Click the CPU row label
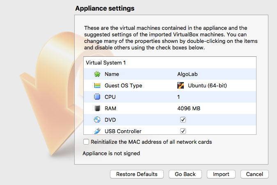The width and height of the screenshot is (277, 185). 110,97
